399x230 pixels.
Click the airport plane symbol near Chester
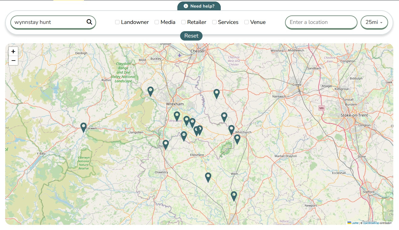[x=179, y=55]
